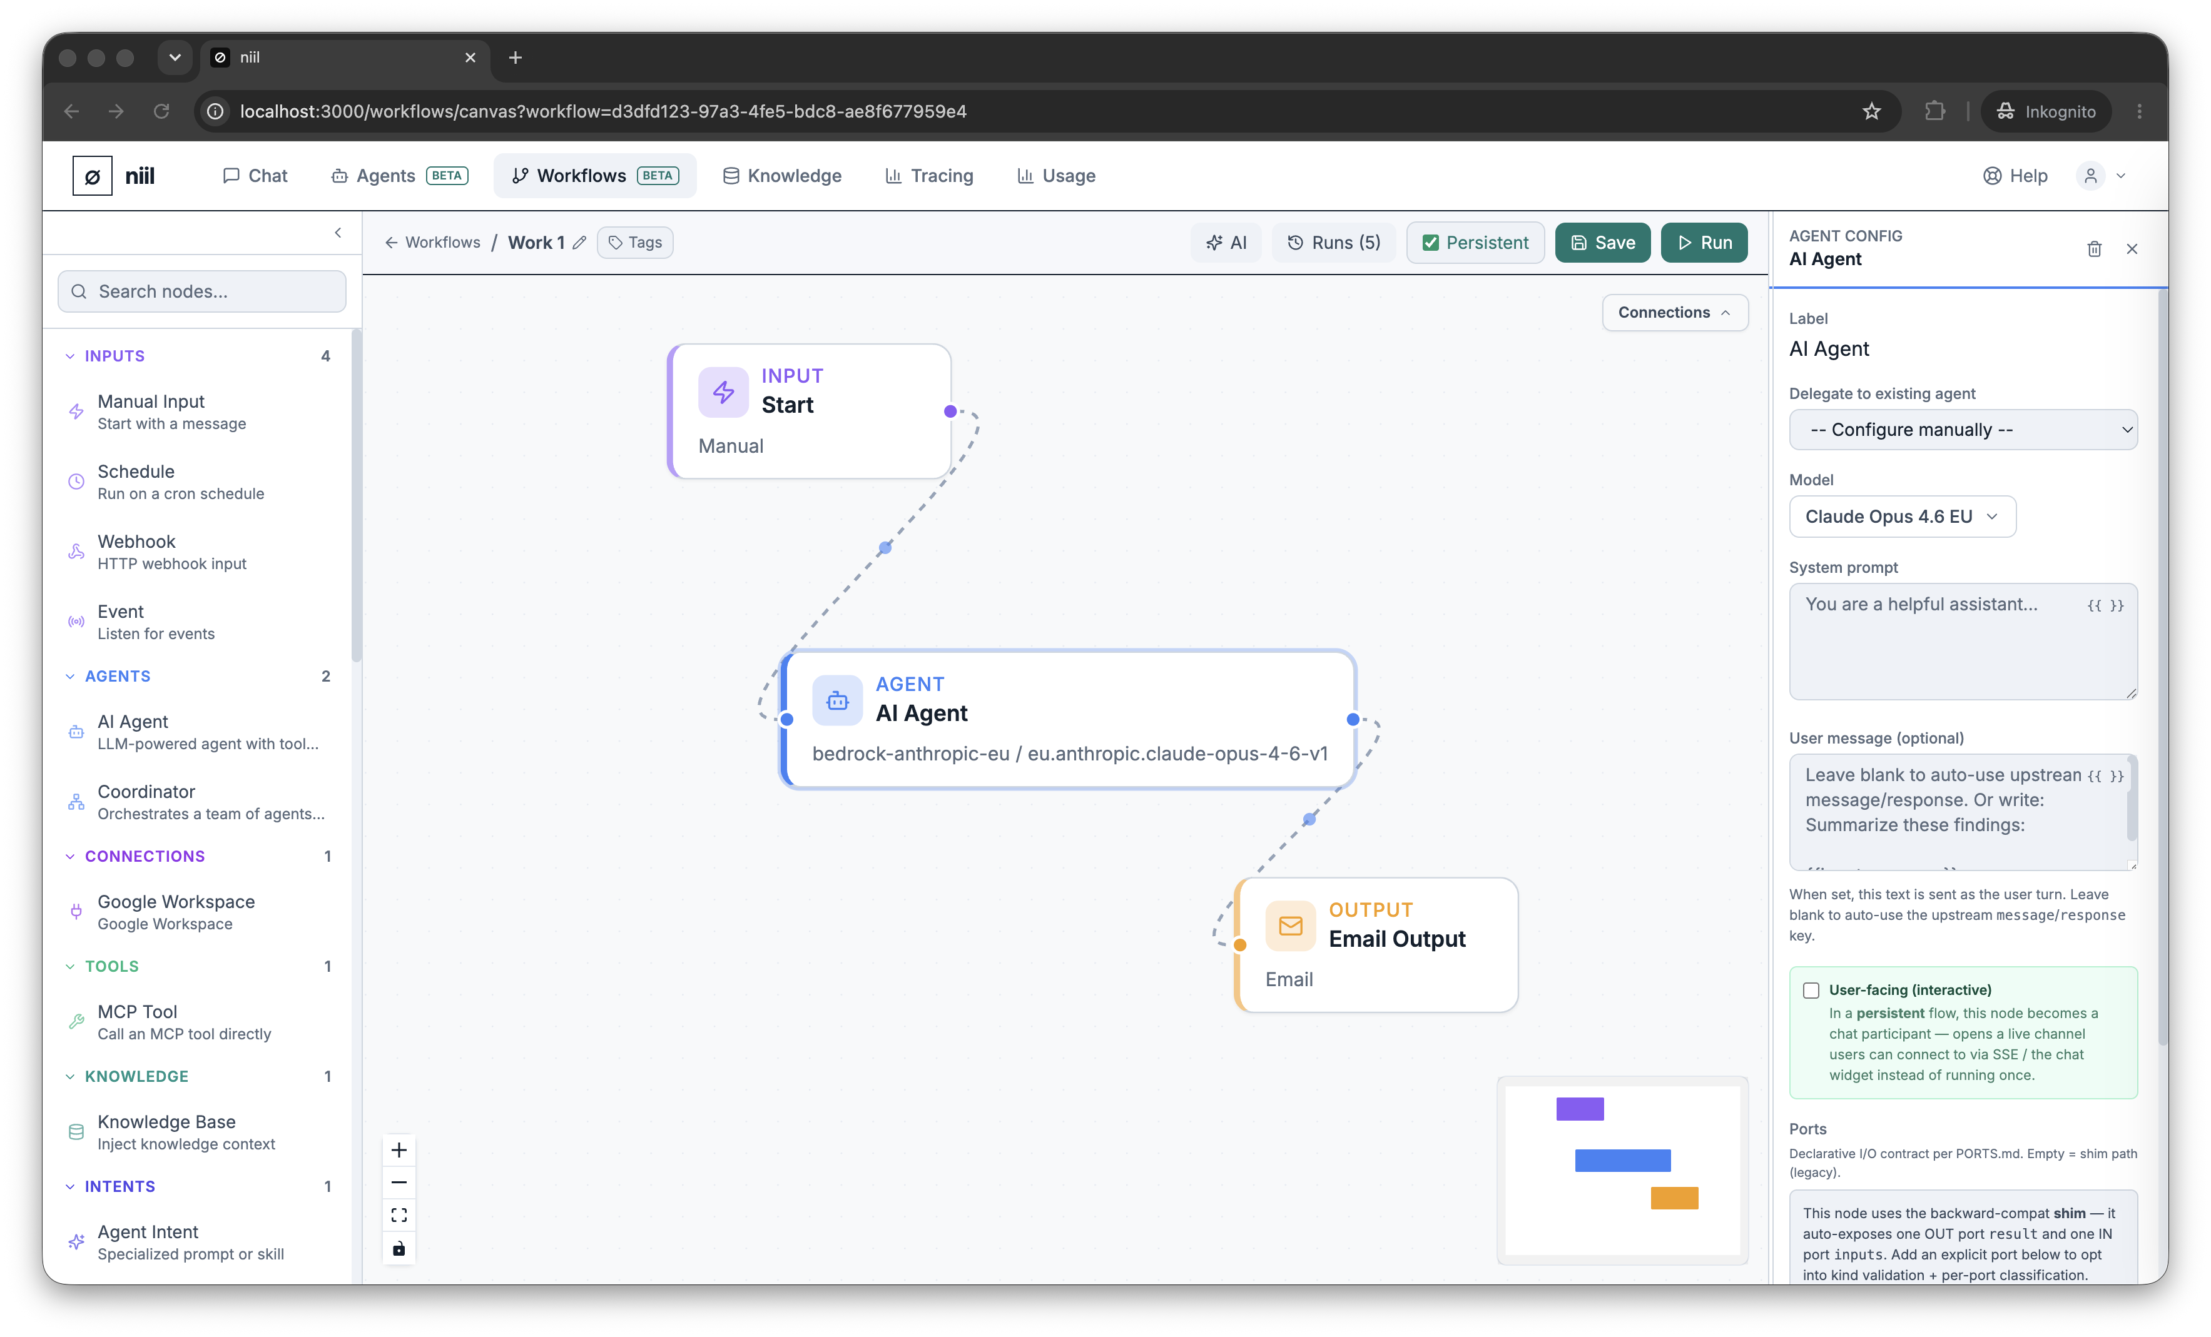The height and width of the screenshot is (1337, 2211).
Task: Click the Email Output node envelope icon
Action: [x=1289, y=926]
